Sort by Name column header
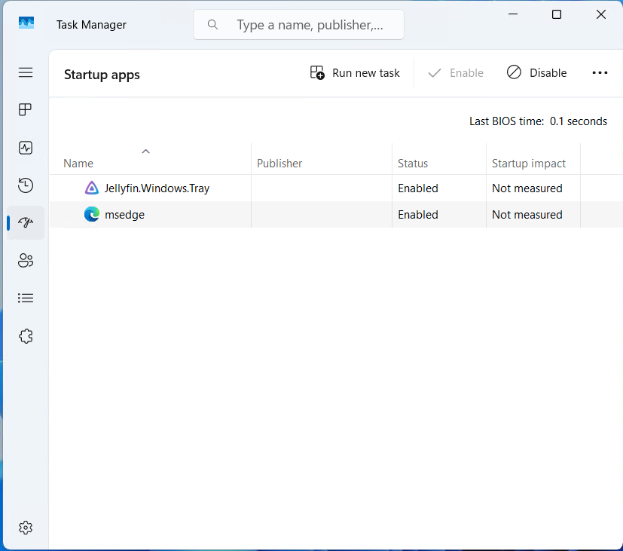The image size is (623, 551). pos(78,164)
